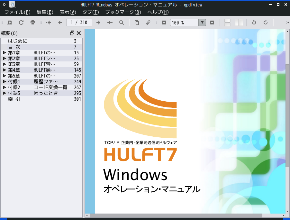Viewport: 290px width, 220px height.
Task: Click the horizontal document scrollbar
Action: 176,215
